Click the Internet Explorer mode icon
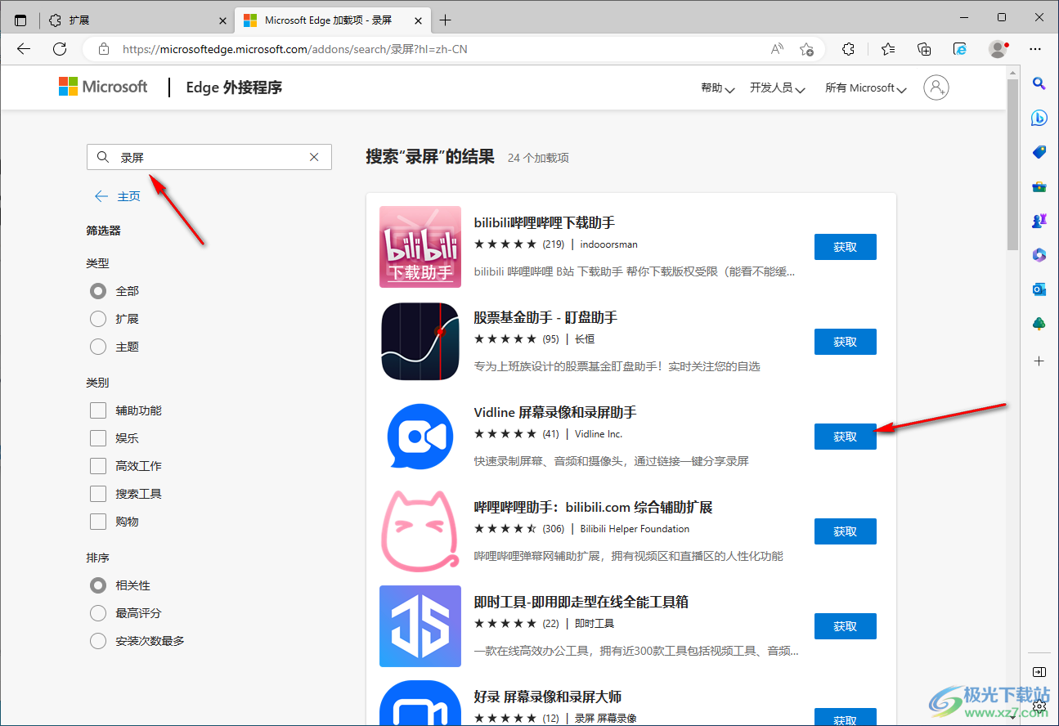The height and width of the screenshot is (726, 1059). pos(961,49)
